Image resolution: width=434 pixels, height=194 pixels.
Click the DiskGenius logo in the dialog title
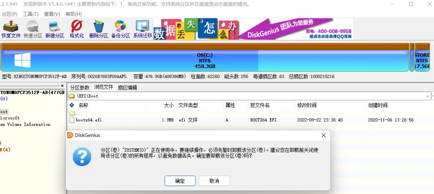[70, 135]
